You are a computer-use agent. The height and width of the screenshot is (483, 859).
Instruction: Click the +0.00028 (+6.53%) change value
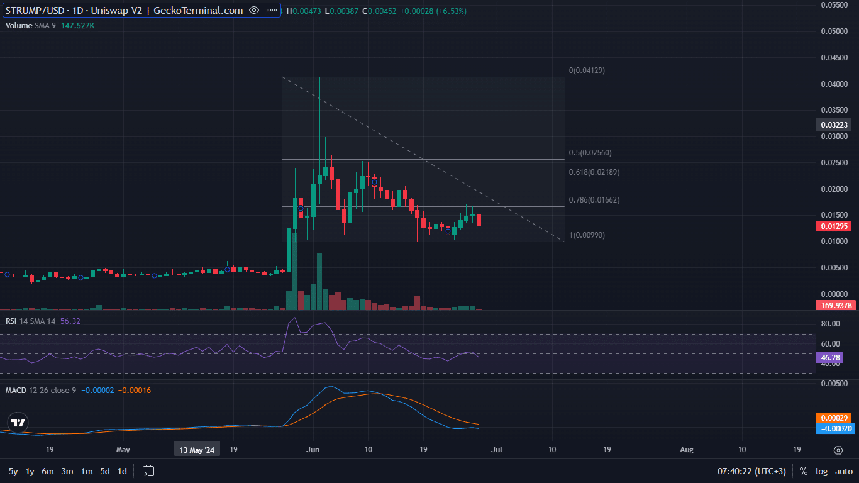click(433, 11)
